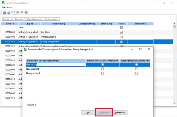Viewport: 177px width, 117px height.
Task: Open the Bearbeiten menu
Action: coord(7,7)
